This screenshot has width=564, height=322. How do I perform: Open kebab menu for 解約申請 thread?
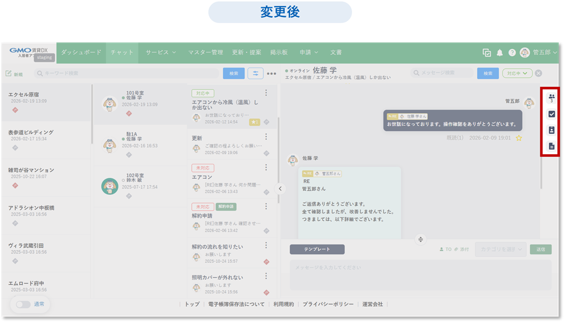tap(266, 206)
